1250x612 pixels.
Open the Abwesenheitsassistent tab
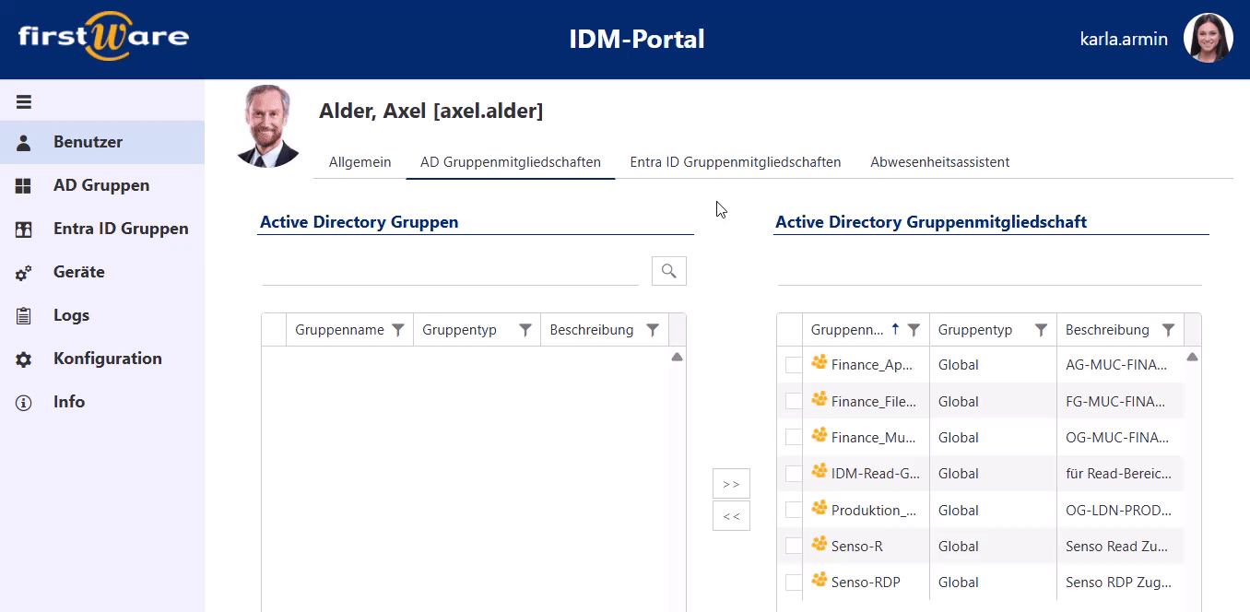[940, 161]
